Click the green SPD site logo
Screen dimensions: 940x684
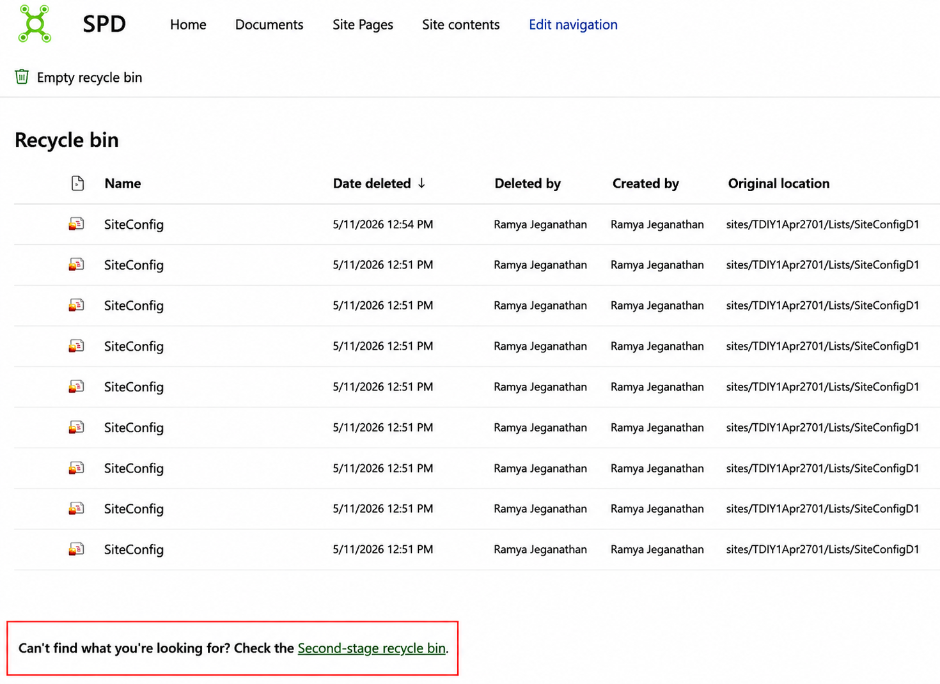(35, 24)
